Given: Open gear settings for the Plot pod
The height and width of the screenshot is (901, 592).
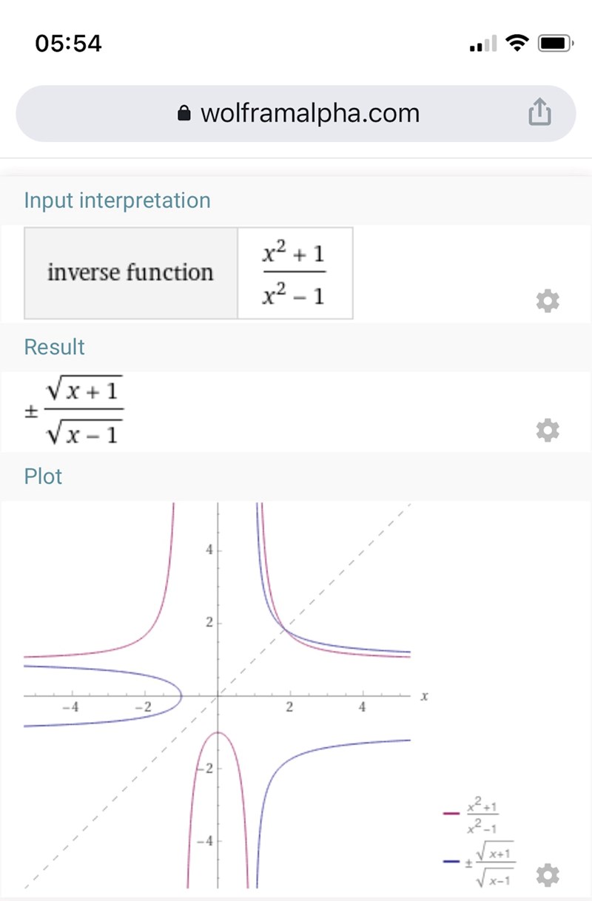Looking at the screenshot, I should (x=548, y=875).
